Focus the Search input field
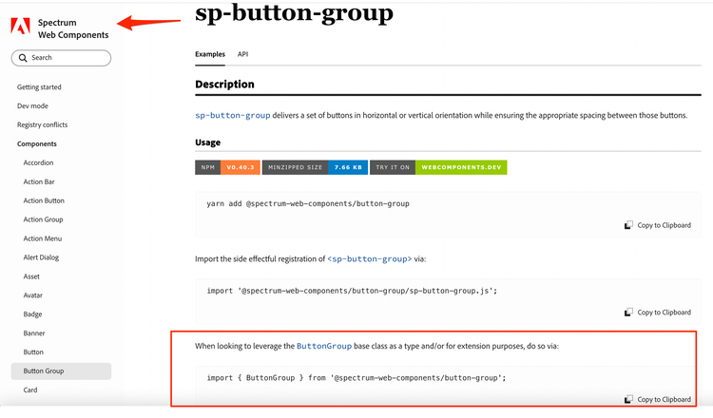Screen dimensions: 713x418 coord(67,58)
